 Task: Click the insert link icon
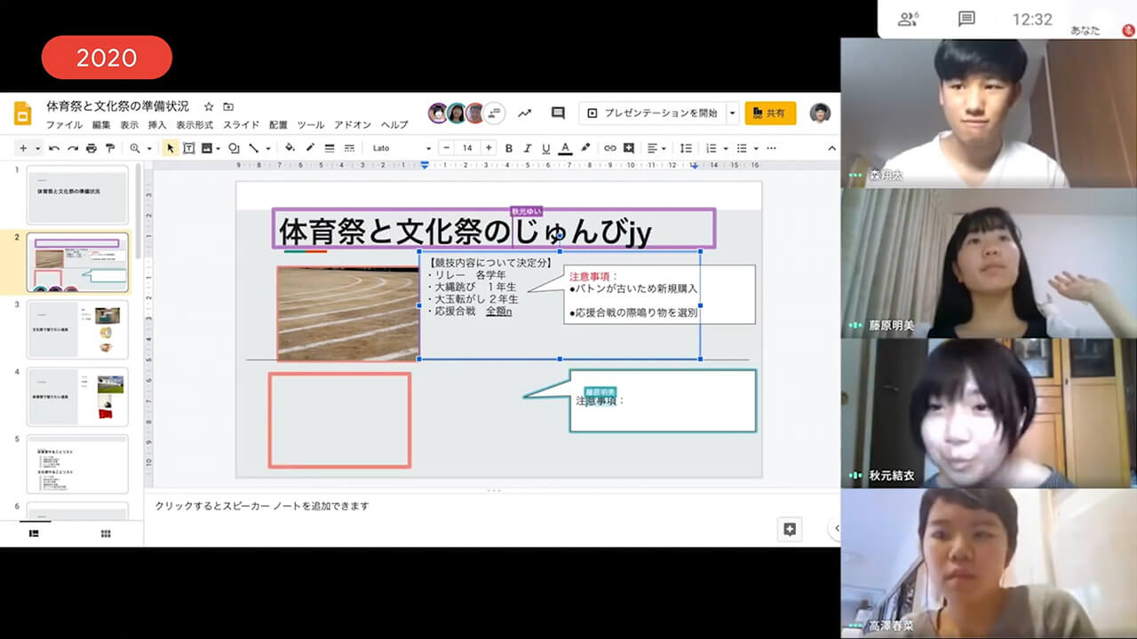609,148
